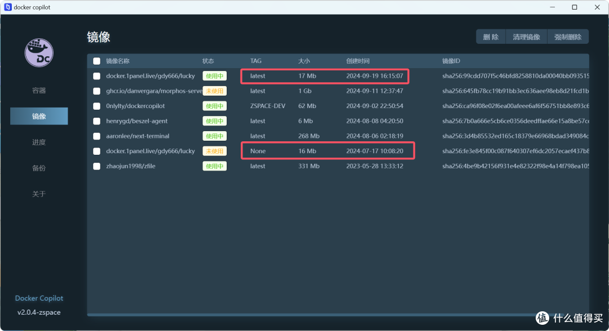
Task: Click the 1 Gb size cell
Action: 305,91
